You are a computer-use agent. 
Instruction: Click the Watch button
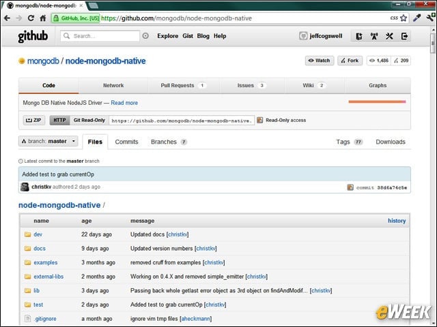(x=320, y=61)
